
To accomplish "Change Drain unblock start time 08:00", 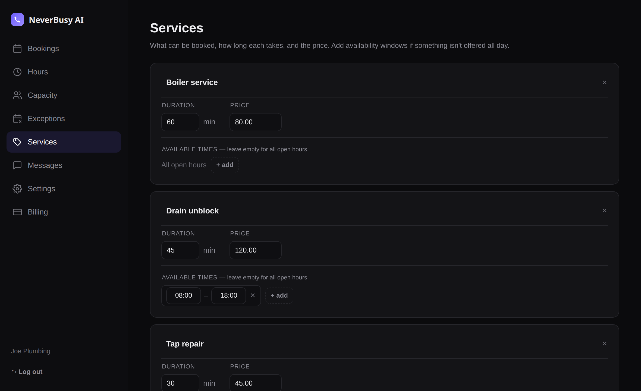I will coord(184,295).
